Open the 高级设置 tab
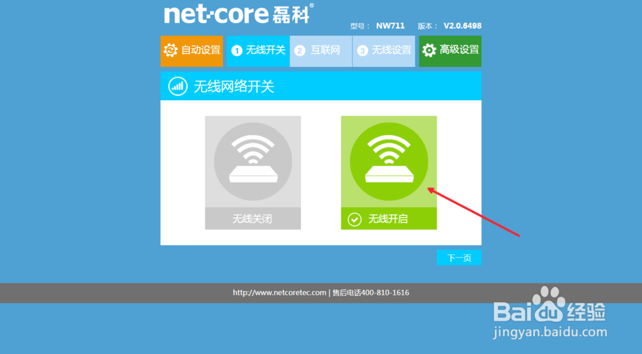 tap(450, 51)
